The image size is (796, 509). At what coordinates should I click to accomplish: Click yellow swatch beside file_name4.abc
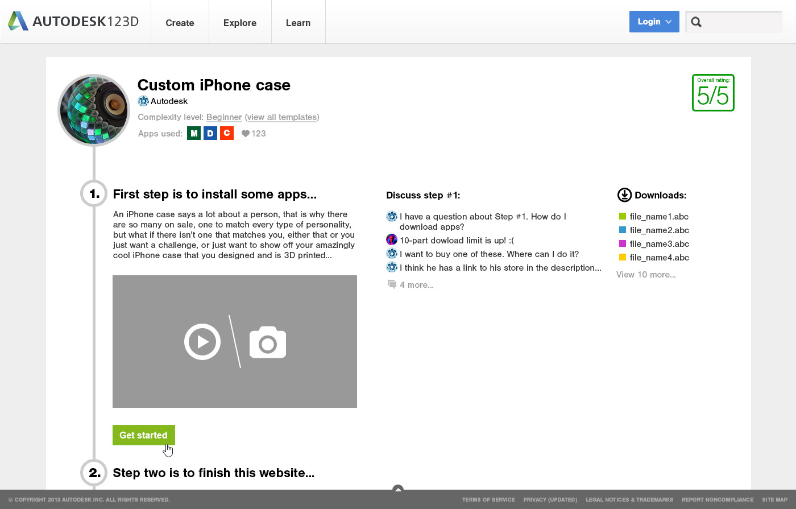[623, 257]
